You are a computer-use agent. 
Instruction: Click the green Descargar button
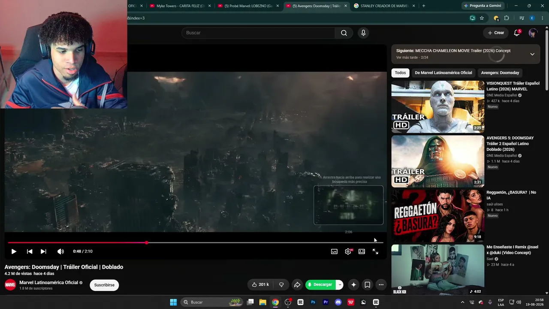pyautogui.click(x=320, y=285)
